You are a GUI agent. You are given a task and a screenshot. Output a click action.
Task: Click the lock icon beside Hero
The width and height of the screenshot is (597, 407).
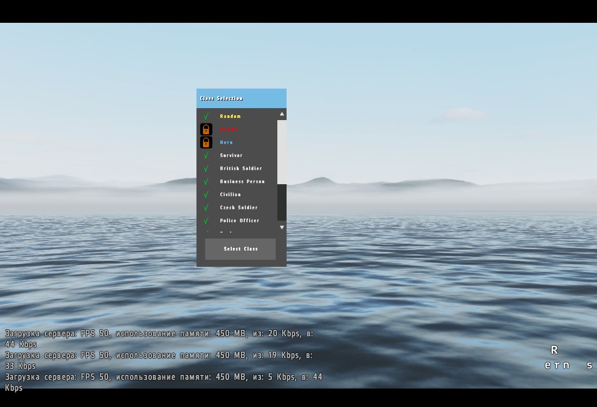pos(206,142)
